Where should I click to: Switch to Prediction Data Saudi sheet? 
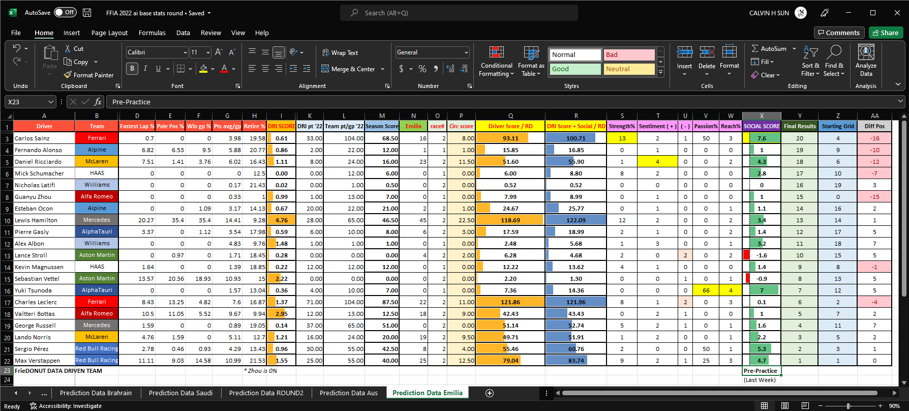click(180, 393)
